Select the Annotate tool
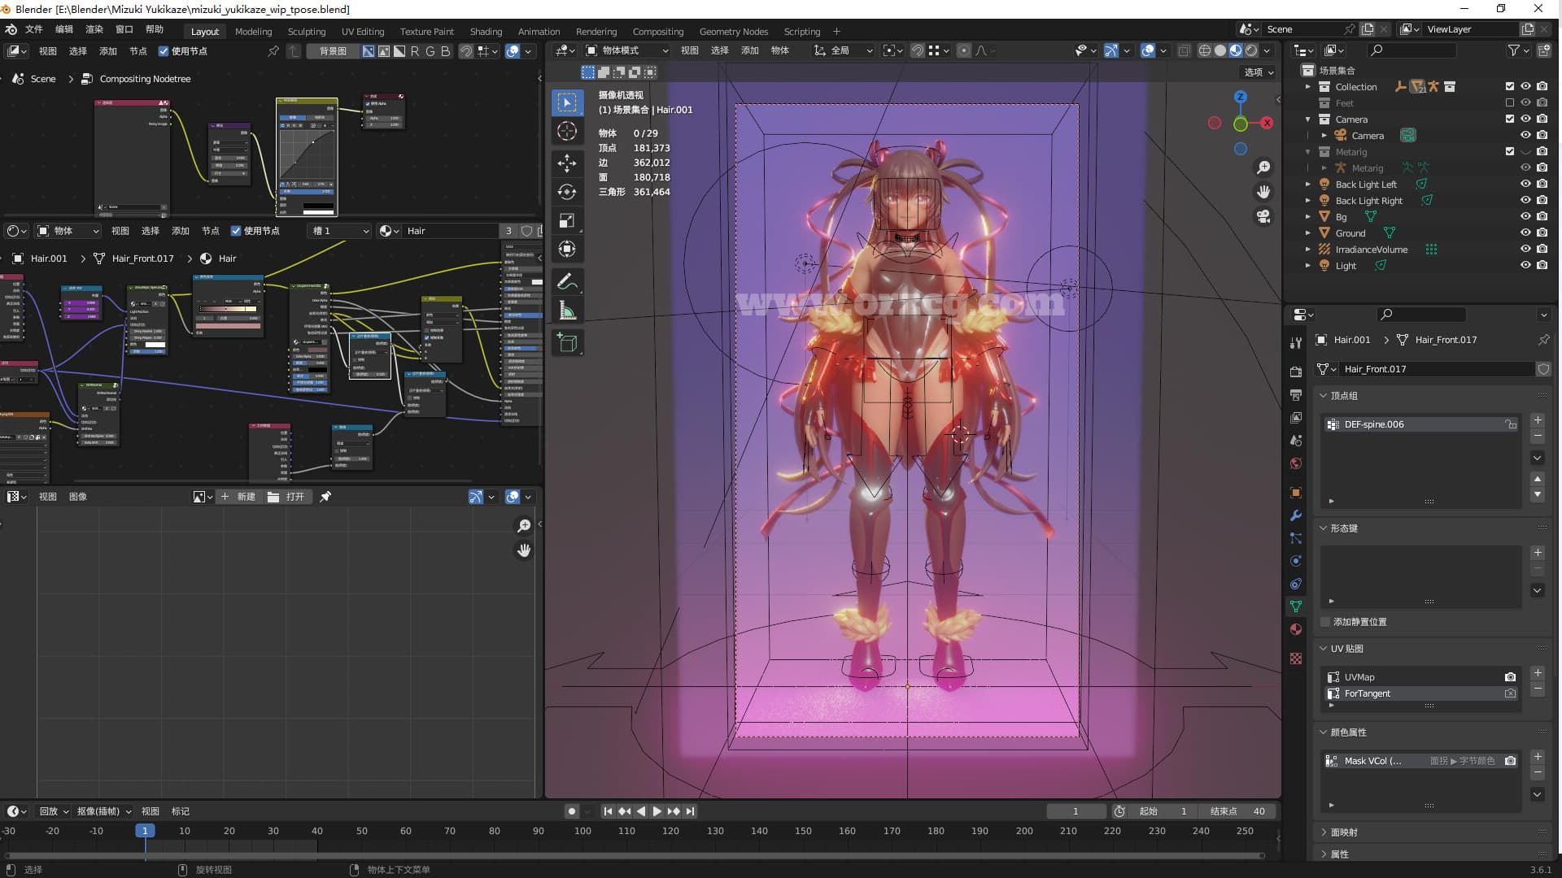Image resolution: width=1562 pixels, height=878 pixels. (567, 282)
